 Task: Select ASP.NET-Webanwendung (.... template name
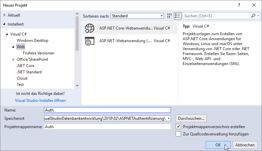pos(125,41)
